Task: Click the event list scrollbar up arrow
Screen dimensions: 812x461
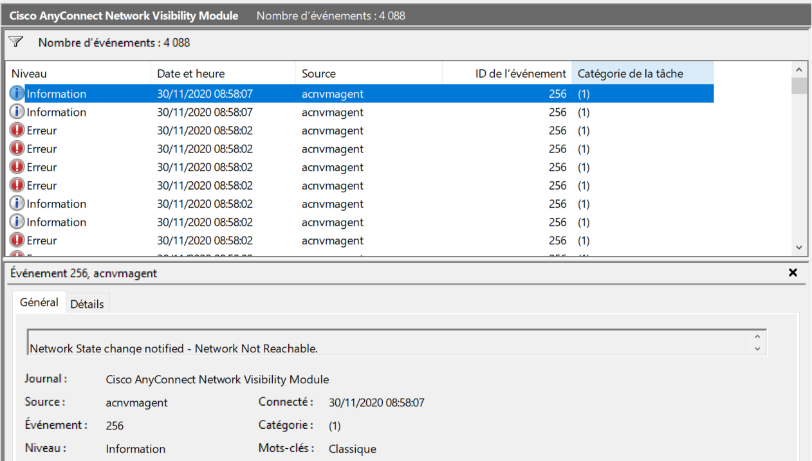Action: (799, 69)
